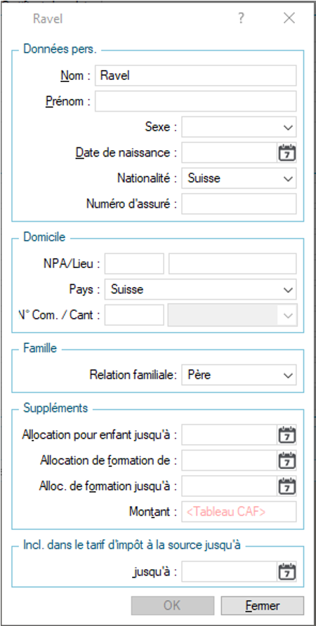Open calendar for Date de naissance
The image size is (316, 626).
tap(287, 153)
